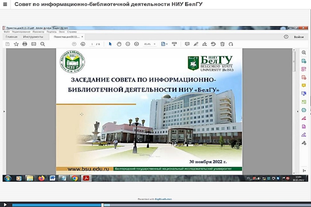The image size is (311, 207).
Task: Select the Hand pan tool
Action: [x=119, y=44]
